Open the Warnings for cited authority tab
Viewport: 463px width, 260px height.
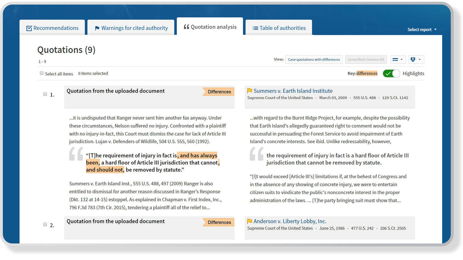pos(134,28)
